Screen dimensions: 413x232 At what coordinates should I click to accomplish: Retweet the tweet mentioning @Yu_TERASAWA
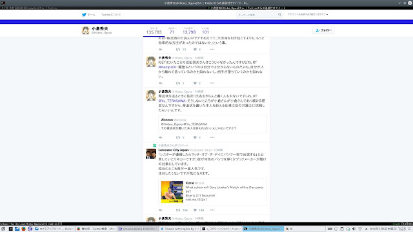[178, 137]
